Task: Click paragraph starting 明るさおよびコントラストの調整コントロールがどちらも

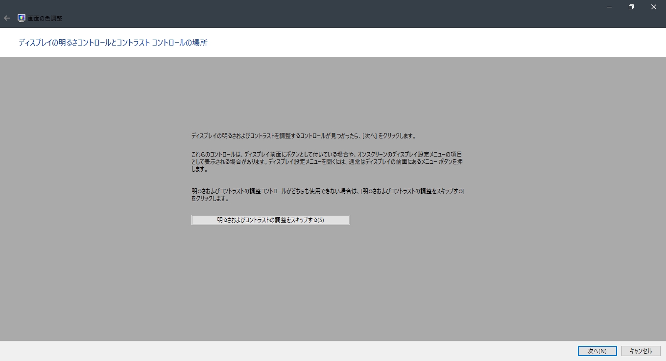Action: [328, 195]
